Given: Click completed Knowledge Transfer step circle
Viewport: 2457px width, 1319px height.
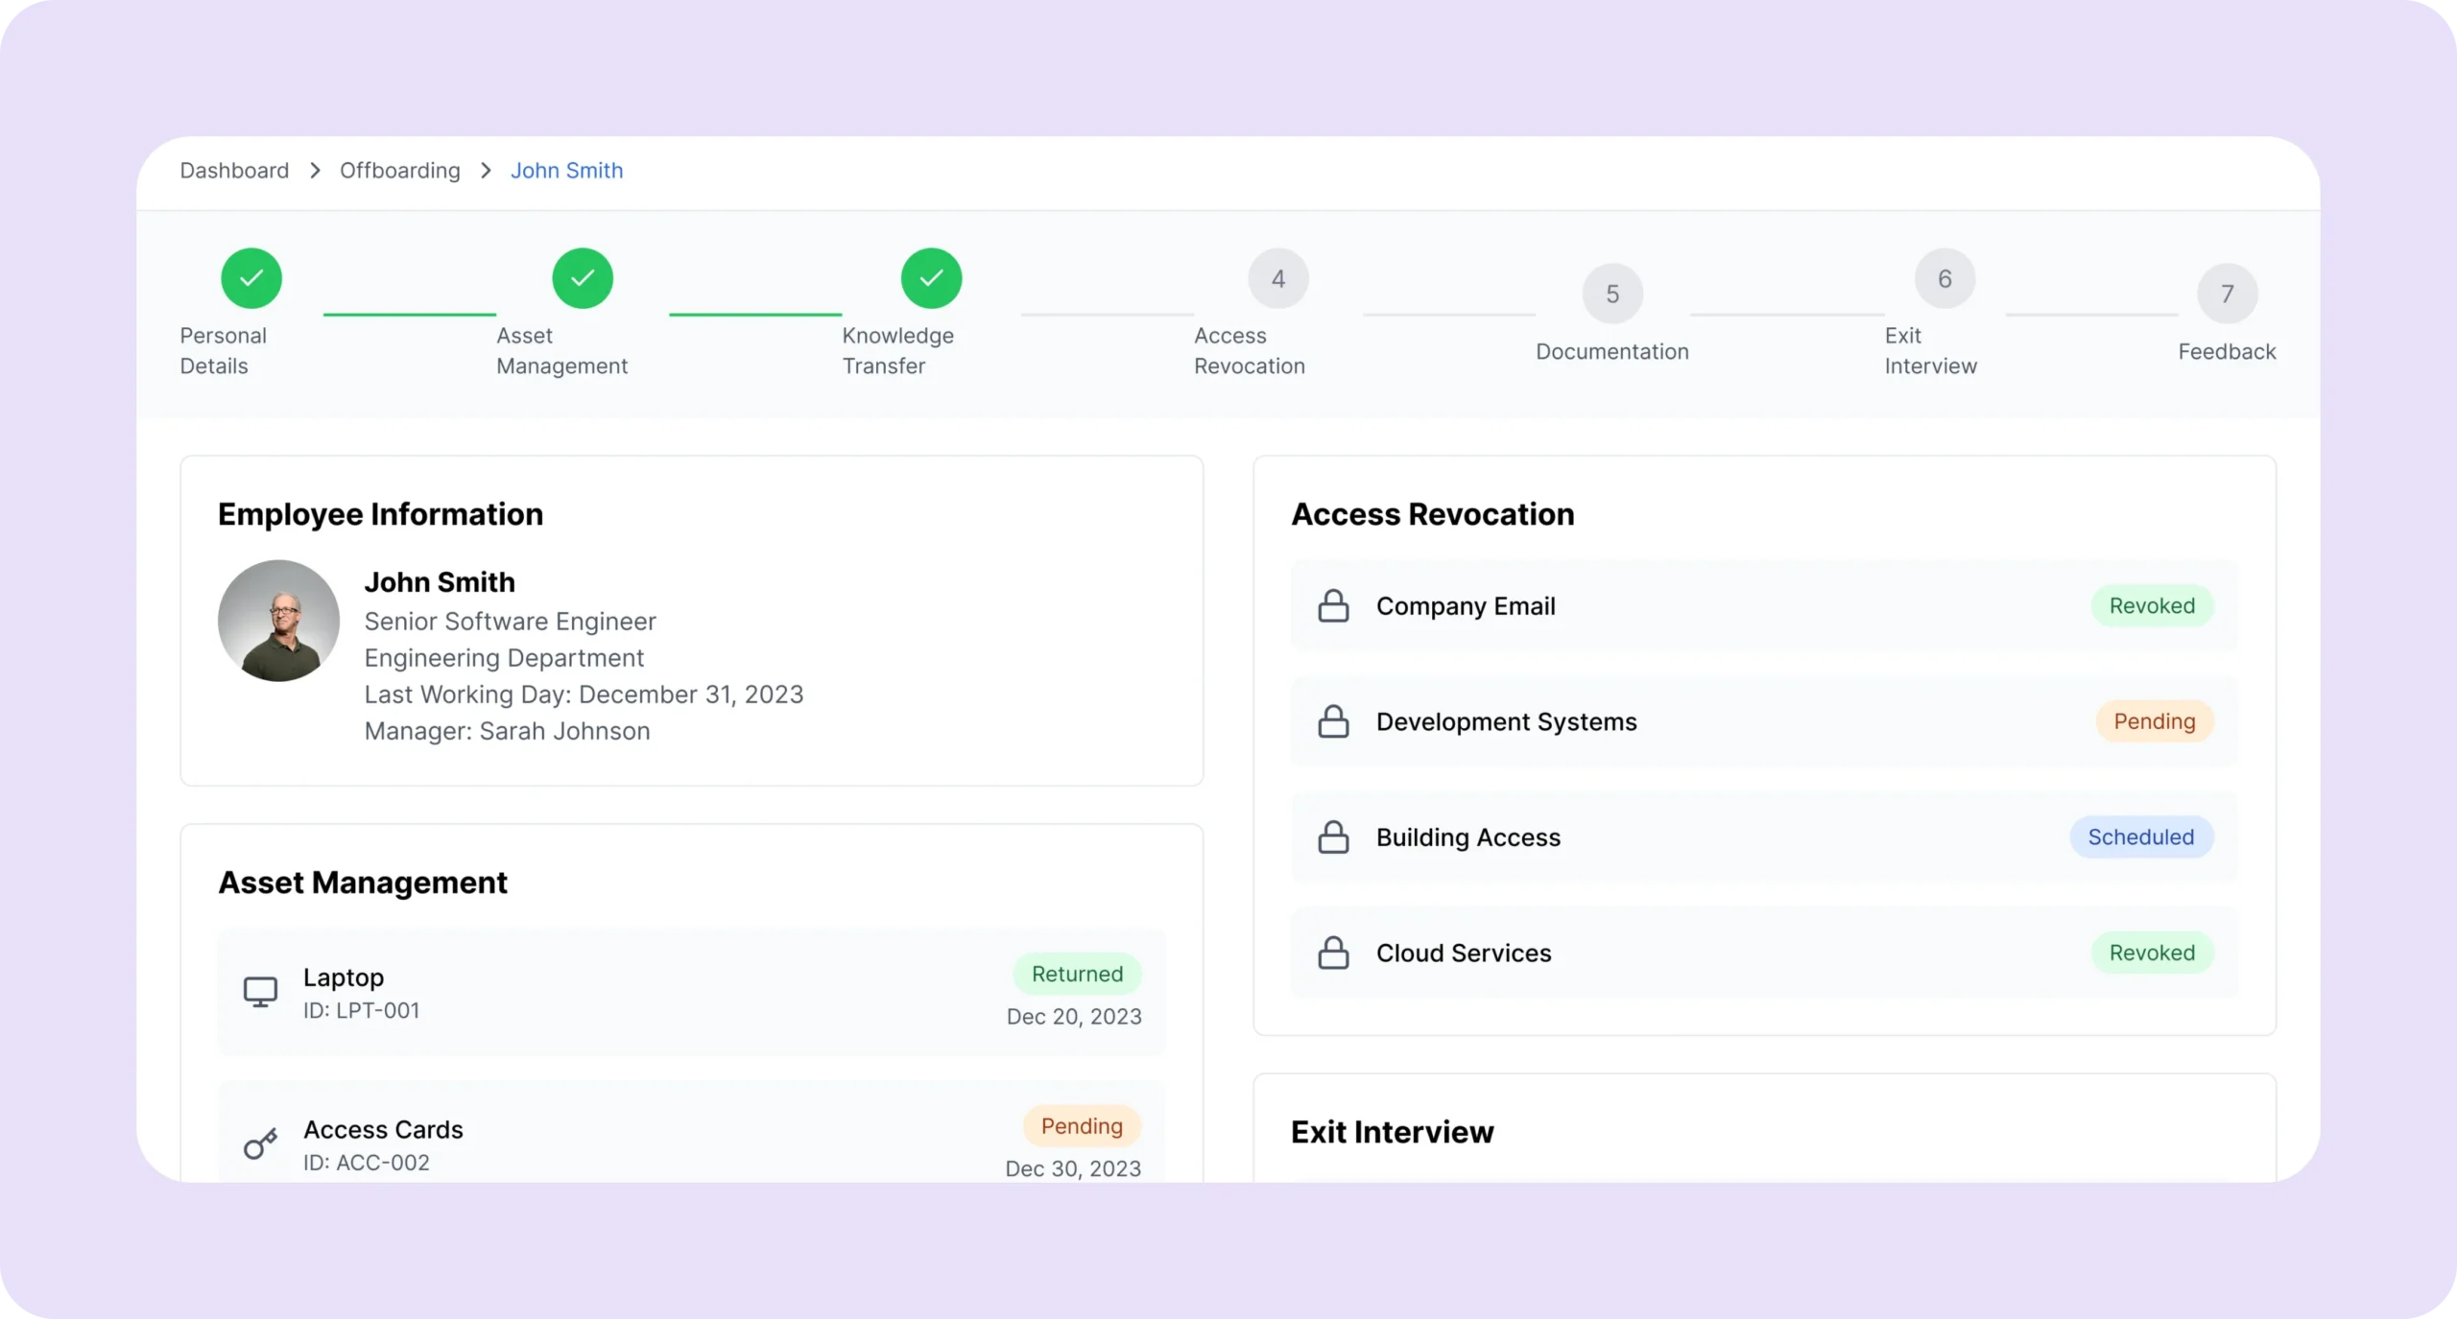Looking at the screenshot, I should (x=931, y=278).
